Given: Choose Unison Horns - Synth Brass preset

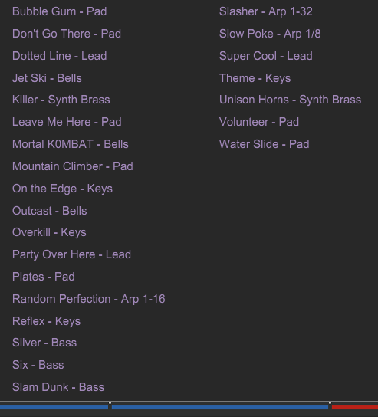Looking at the screenshot, I should point(291,100).
